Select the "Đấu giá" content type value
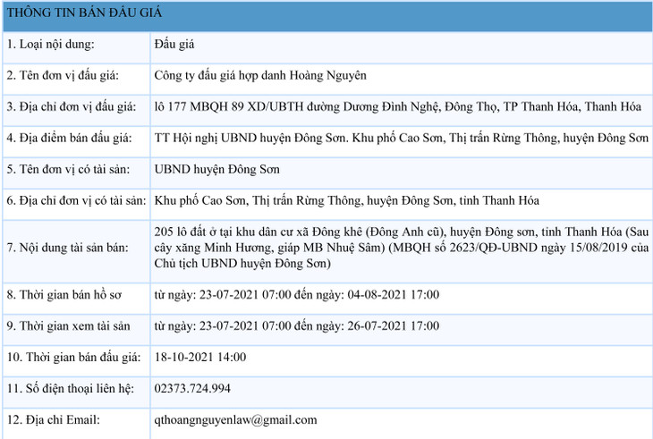This screenshot has height=439, width=653. tap(174, 44)
